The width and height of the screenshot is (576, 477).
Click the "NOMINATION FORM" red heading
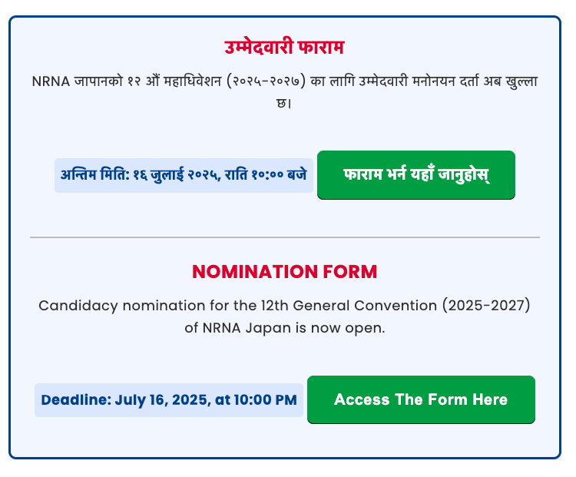pyautogui.click(x=285, y=271)
